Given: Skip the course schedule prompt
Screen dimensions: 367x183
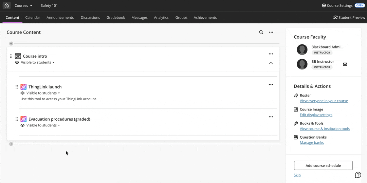Looking at the screenshot, I should (x=297, y=175).
